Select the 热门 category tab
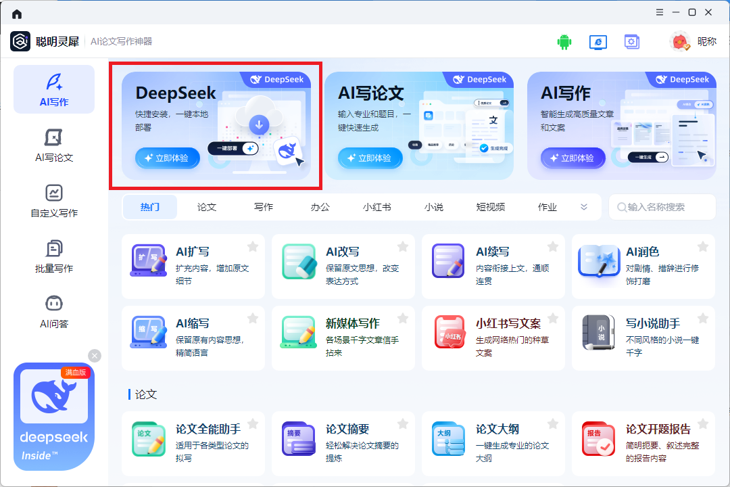This screenshot has width=730, height=487. [150, 207]
